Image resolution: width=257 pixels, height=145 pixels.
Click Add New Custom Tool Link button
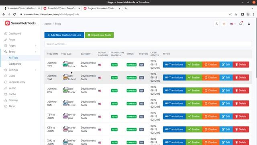64,35
